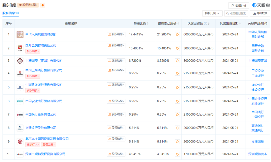Select the 股东信息 19 tab

tap(11, 13)
